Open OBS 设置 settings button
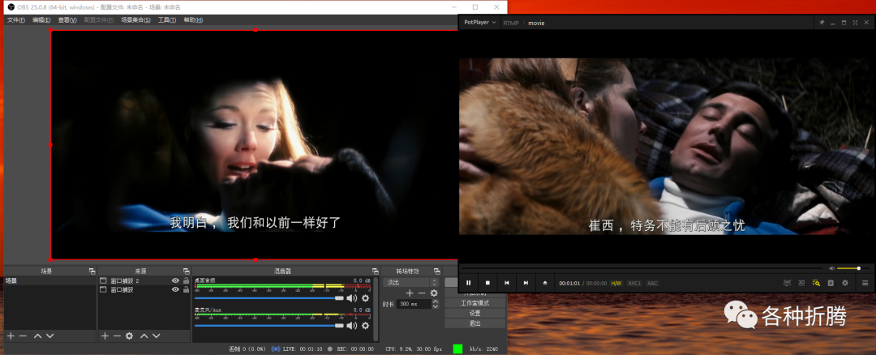 (x=475, y=313)
